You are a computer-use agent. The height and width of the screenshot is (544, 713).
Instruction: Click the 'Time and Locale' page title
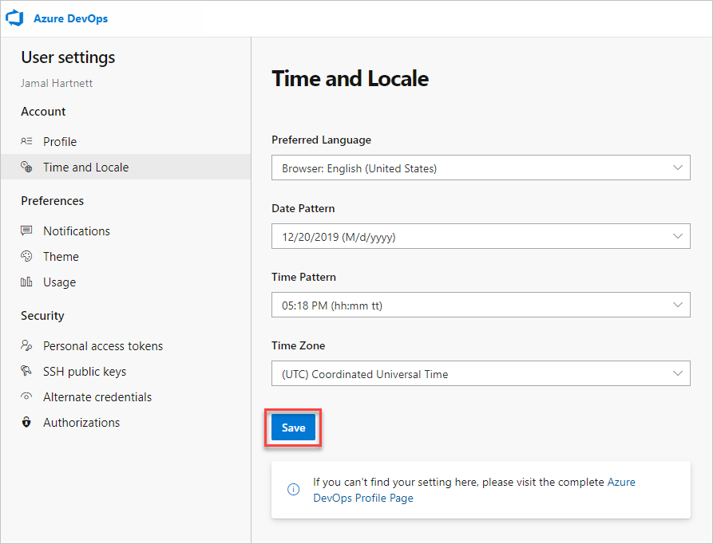[x=351, y=78]
